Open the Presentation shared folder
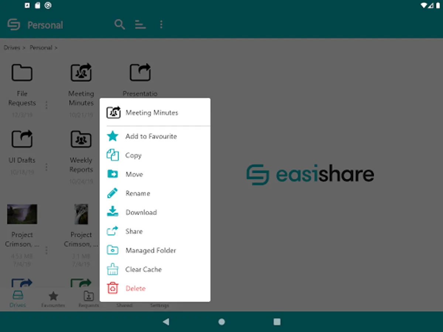The width and height of the screenshot is (443, 332). point(140,72)
